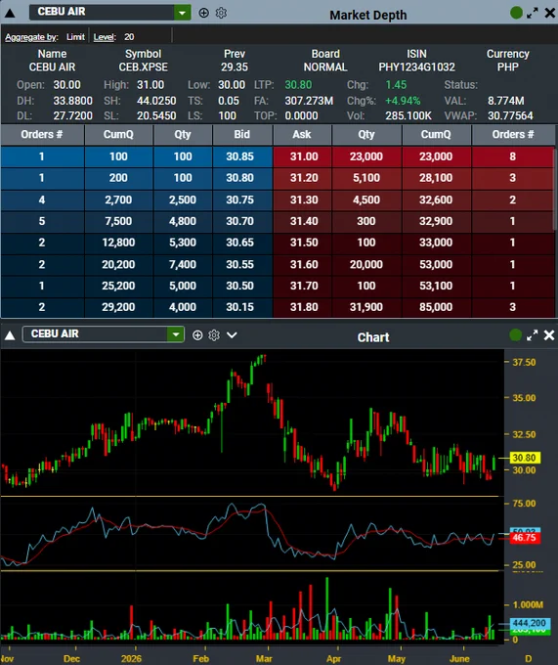Expand the Chart toolbar chevron
The height and width of the screenshot is (665, 558).
click(232, 335)
